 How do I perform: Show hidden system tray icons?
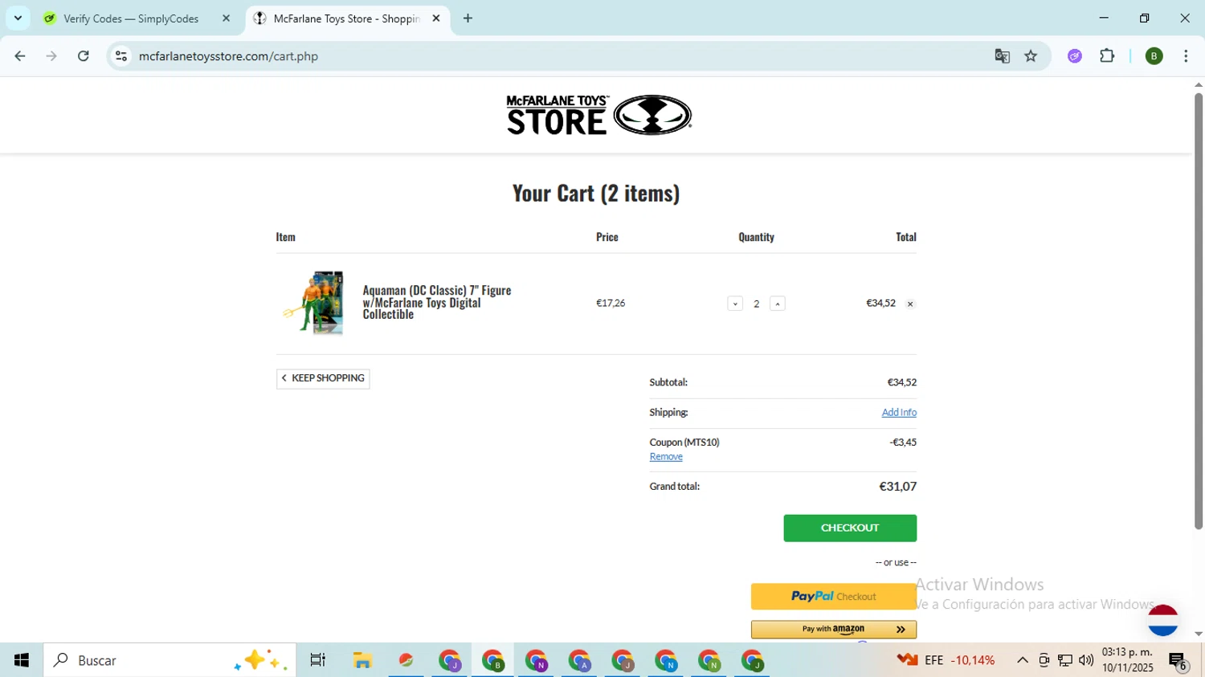1023,660
